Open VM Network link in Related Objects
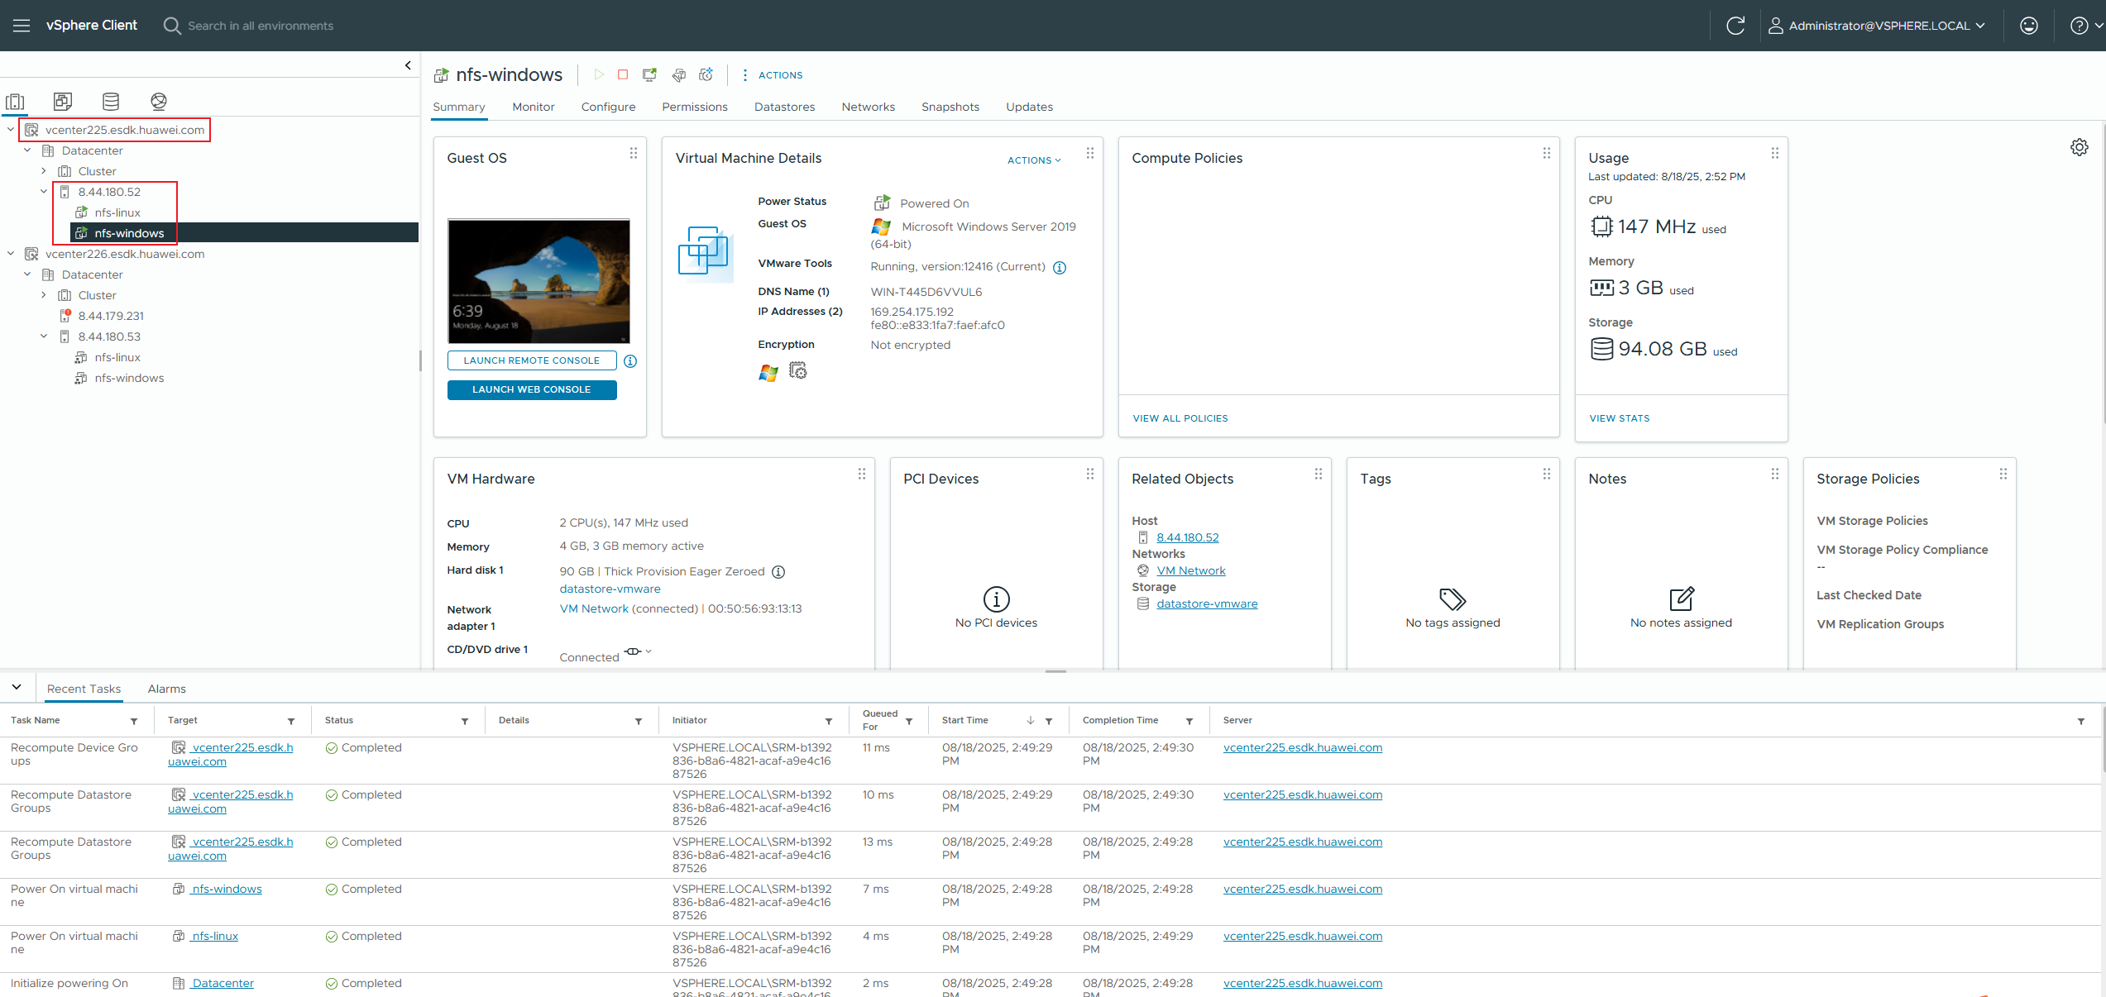 1191,571
